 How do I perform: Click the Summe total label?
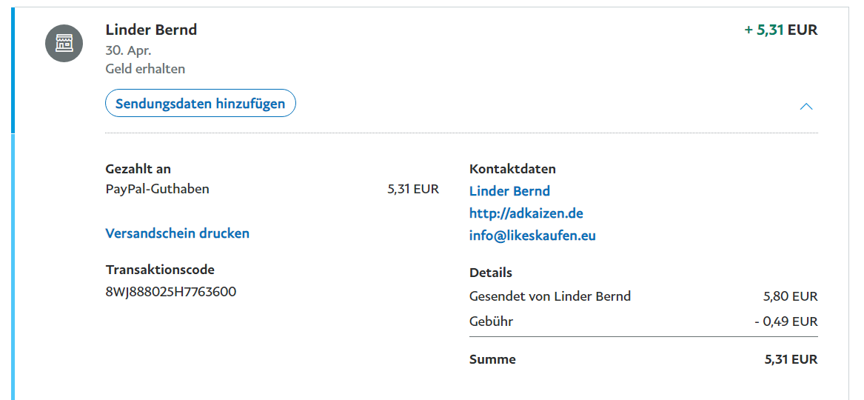(x=492, y=359)
